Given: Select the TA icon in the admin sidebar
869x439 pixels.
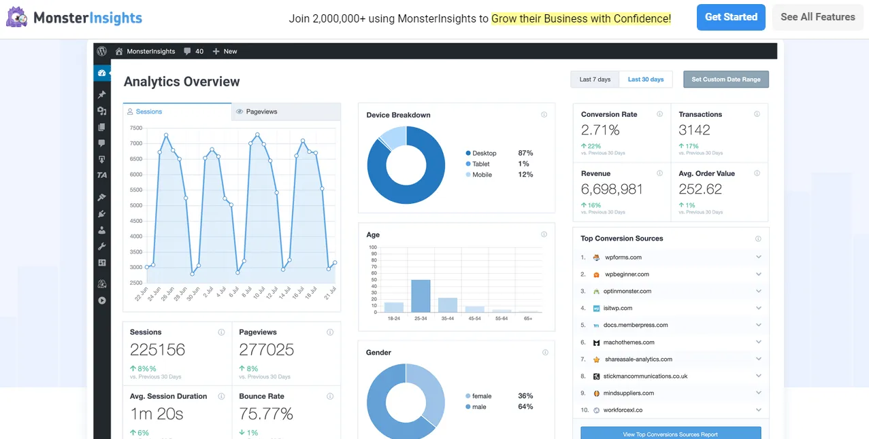Looking at the screenshot, I should (101, 174).
